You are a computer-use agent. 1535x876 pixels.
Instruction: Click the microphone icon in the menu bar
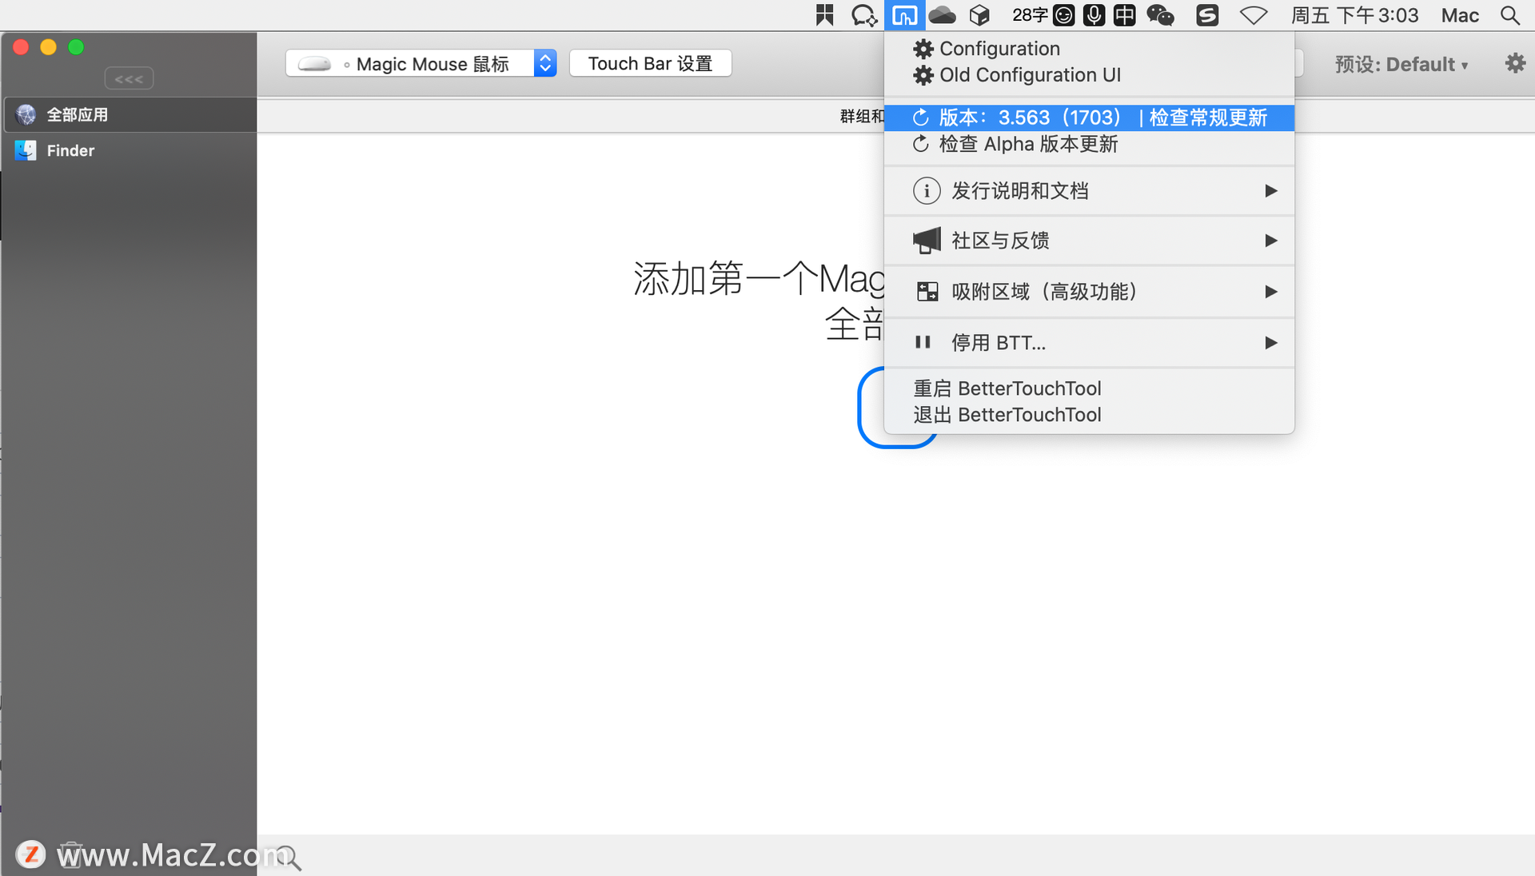pyautogui.click(x=1094, y=15)
